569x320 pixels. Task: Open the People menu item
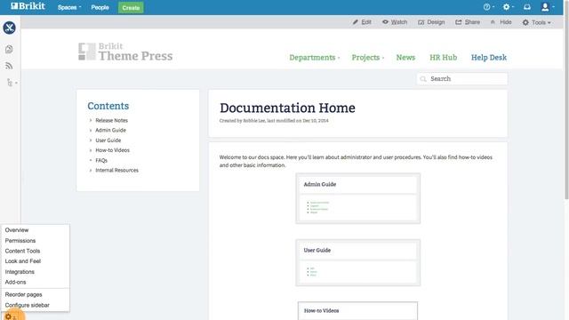pyautogui.click(x=100, y=7)
